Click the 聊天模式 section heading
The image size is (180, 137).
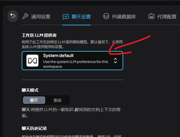[x=30, y=90]
